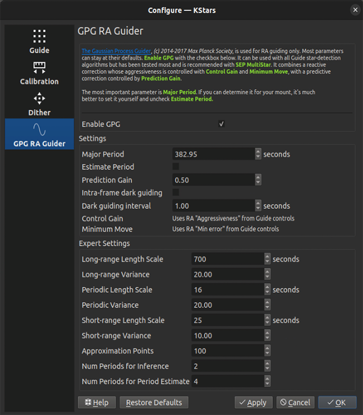Click Restore Defaults button

coord(153,402)
